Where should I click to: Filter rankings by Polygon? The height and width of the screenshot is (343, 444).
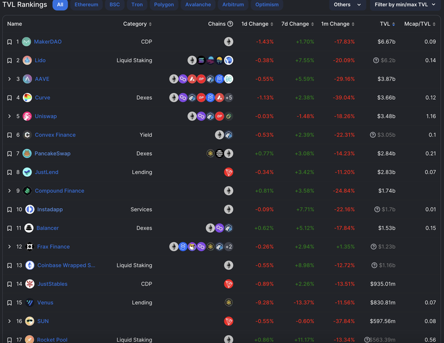[x=164, y=4]
